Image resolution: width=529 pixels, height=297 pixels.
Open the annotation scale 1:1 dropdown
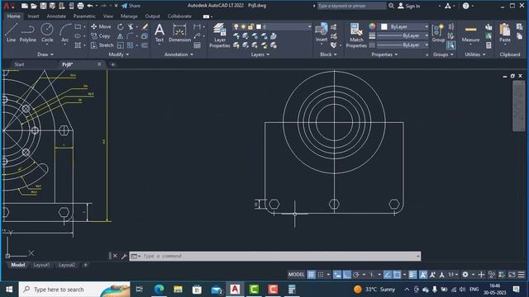coord(453,275)
